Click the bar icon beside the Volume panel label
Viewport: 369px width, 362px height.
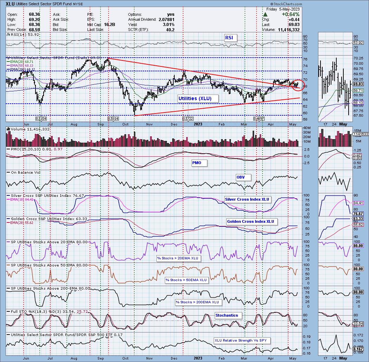[x=8, y=129]
